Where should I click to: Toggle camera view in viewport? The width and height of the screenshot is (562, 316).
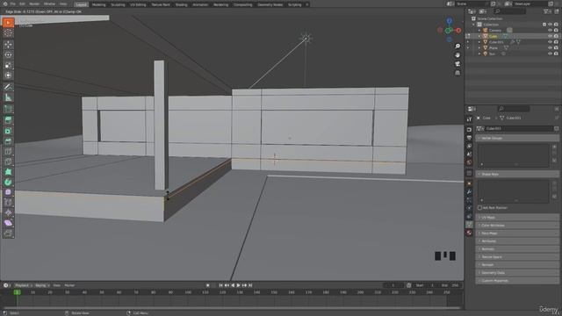458,64
